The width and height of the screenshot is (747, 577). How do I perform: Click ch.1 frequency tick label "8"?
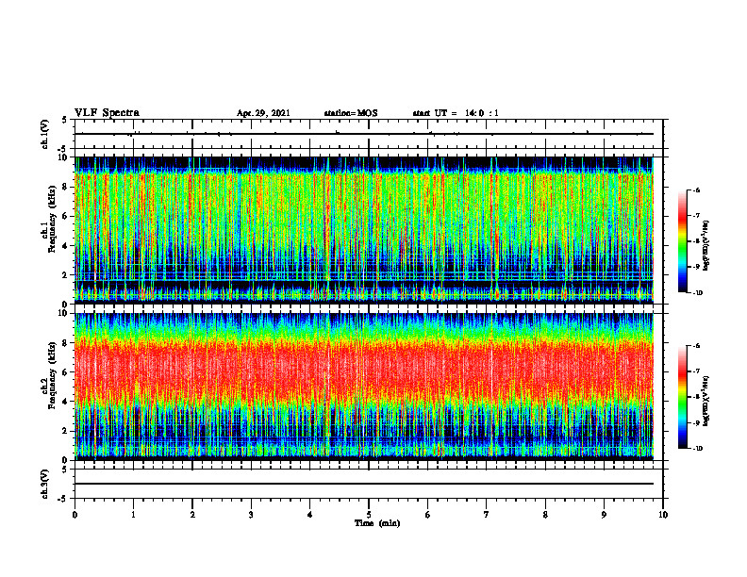click(x=66, y=187)
